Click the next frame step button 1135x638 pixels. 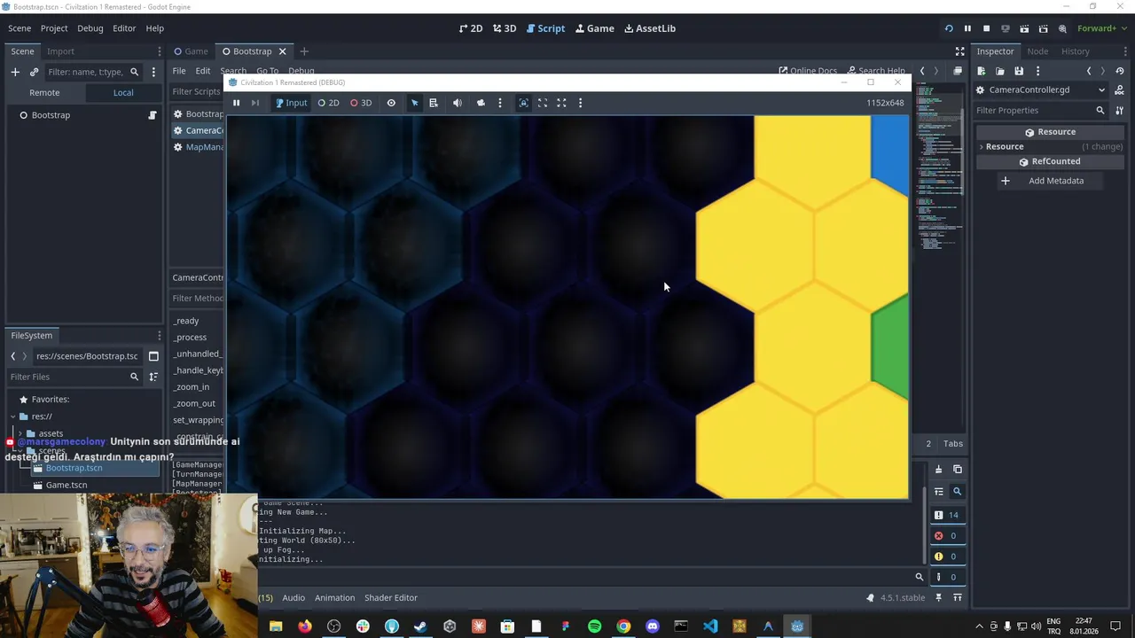(255, 103)
